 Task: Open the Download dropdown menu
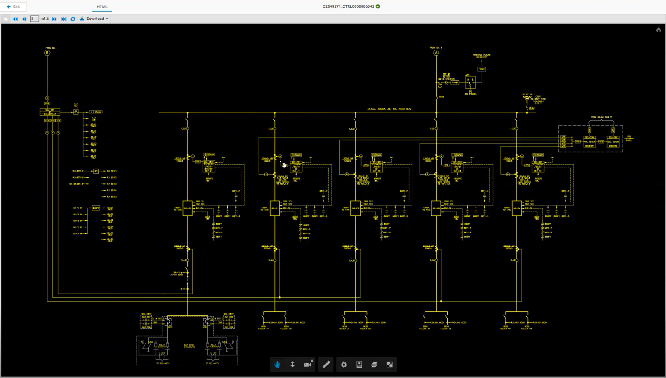94,19
